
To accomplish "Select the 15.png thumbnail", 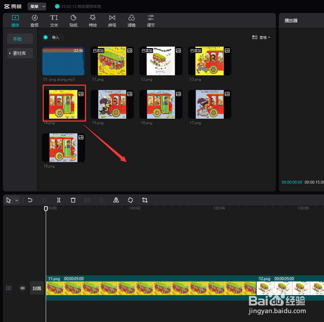I will point(112,104).
